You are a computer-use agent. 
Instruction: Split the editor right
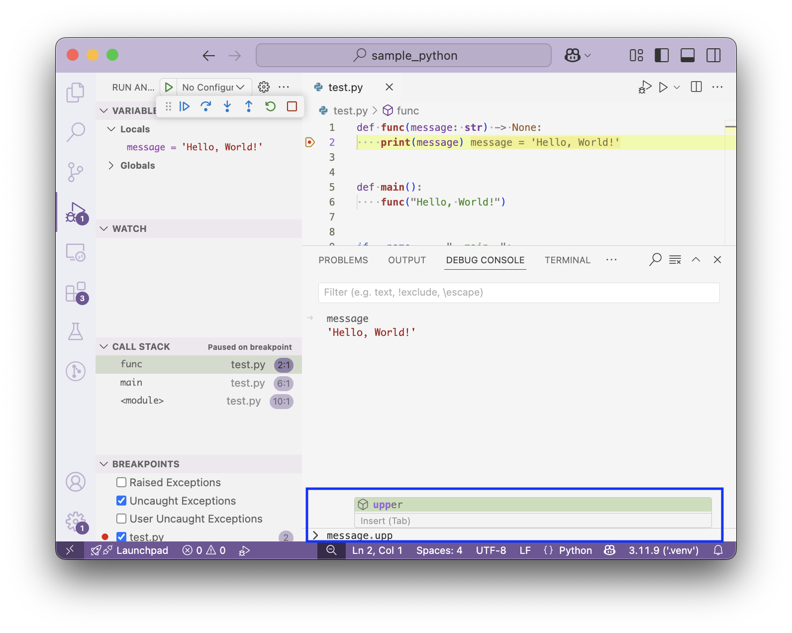coord(696,87)
